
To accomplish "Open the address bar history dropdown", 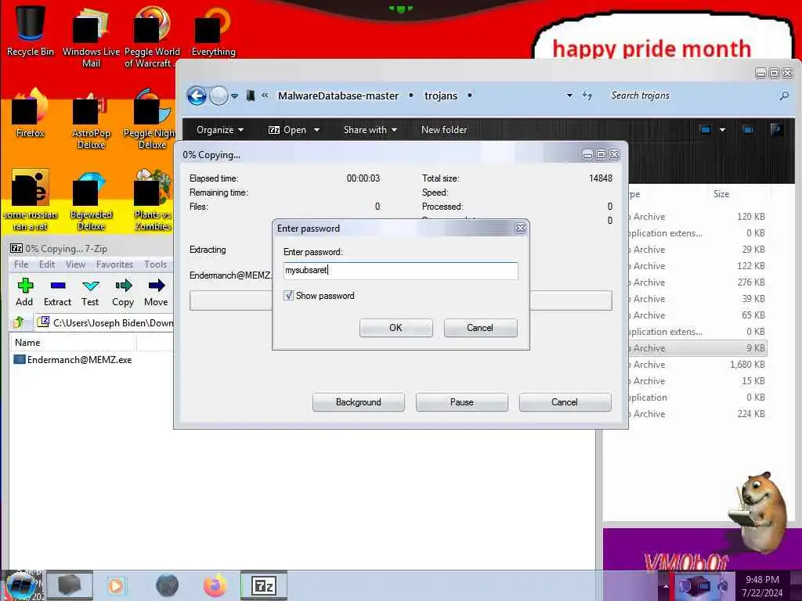I will pos(569,95).
